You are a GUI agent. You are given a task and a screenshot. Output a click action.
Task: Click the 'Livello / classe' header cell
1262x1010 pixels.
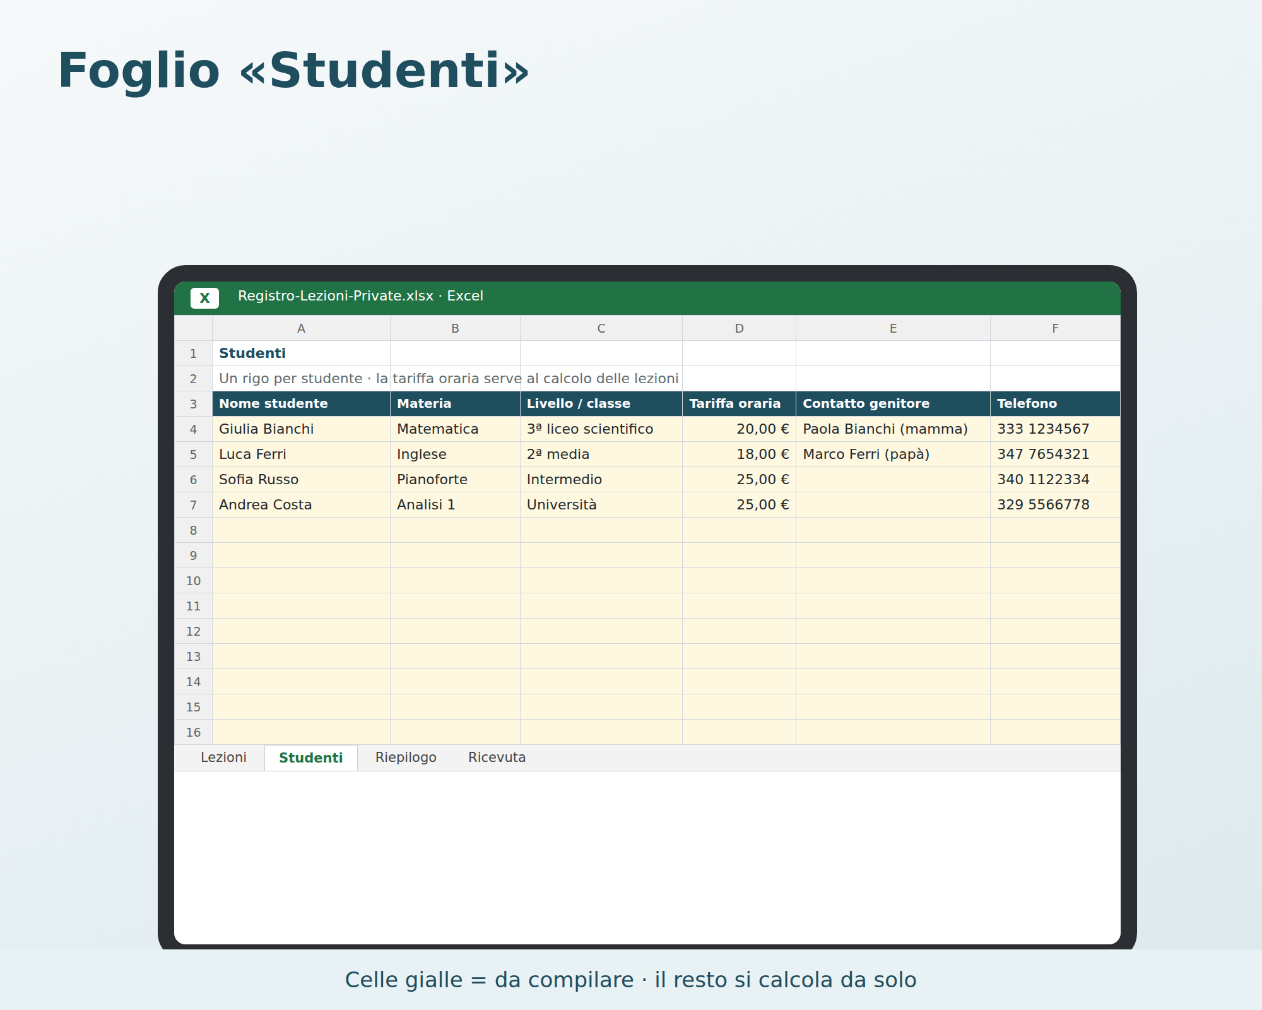point(601,404)
